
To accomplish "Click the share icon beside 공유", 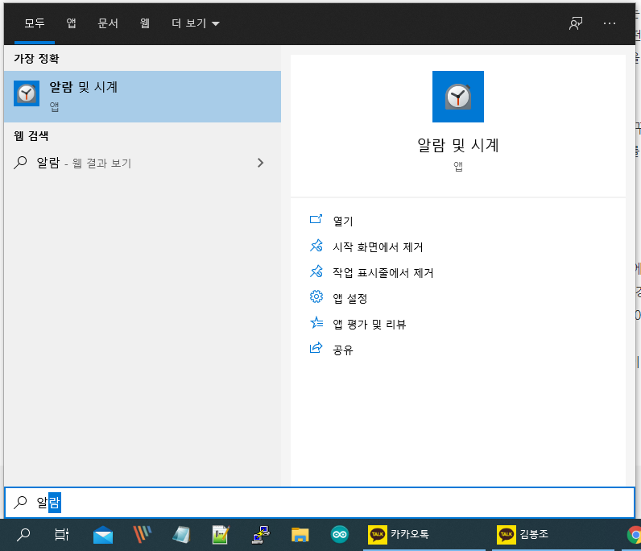I will [316, 348].
